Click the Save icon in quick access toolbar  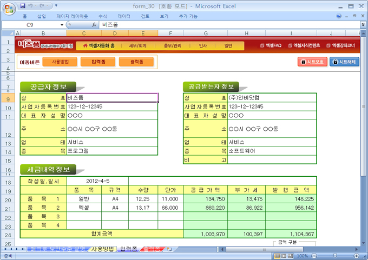[23, 5]
